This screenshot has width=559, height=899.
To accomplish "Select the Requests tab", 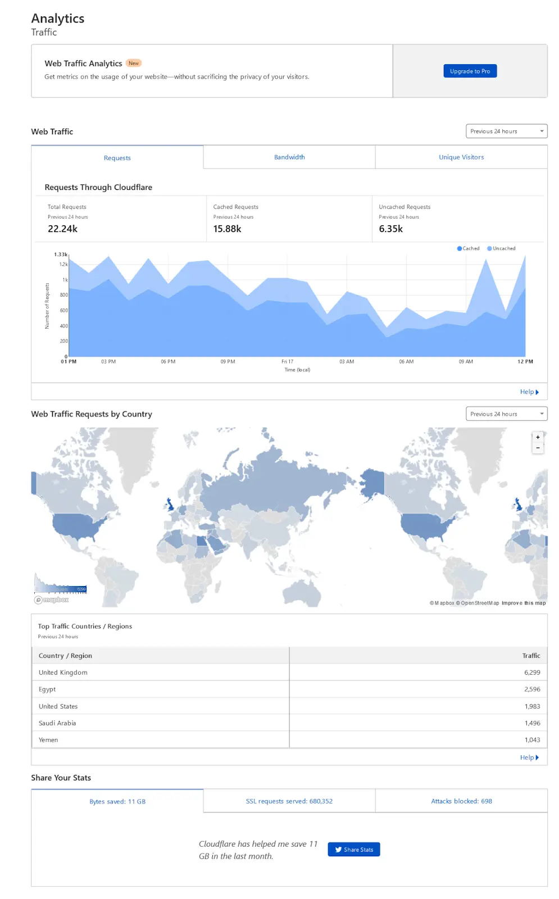I will [x=117, y=158].
